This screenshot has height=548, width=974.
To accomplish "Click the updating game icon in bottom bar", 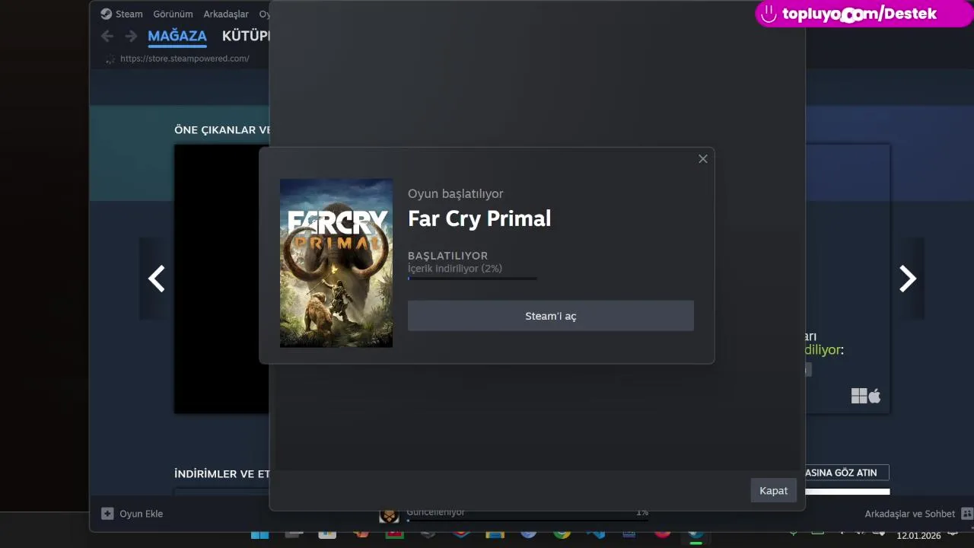I will [x=389, y=517].
